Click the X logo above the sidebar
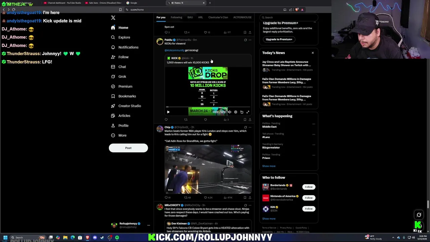The width and height of the screenshot is (430, 242). [113, 17]
